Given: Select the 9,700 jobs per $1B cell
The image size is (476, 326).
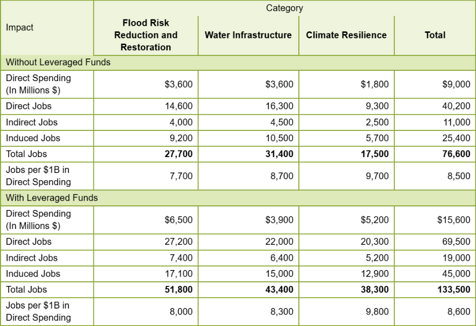Looking at the screenshot, I should (347, 176).
